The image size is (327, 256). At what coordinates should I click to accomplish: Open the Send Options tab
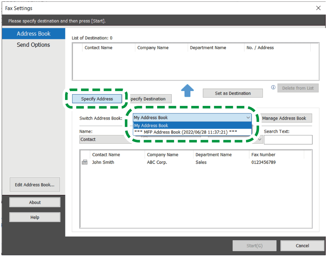tap(34, 45)
